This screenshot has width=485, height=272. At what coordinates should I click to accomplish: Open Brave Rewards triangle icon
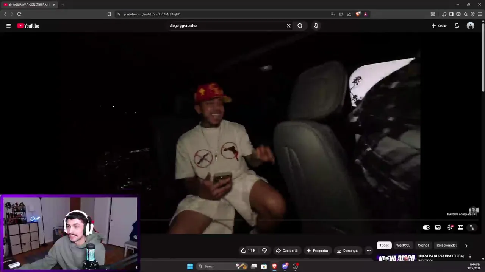(365, 14)
